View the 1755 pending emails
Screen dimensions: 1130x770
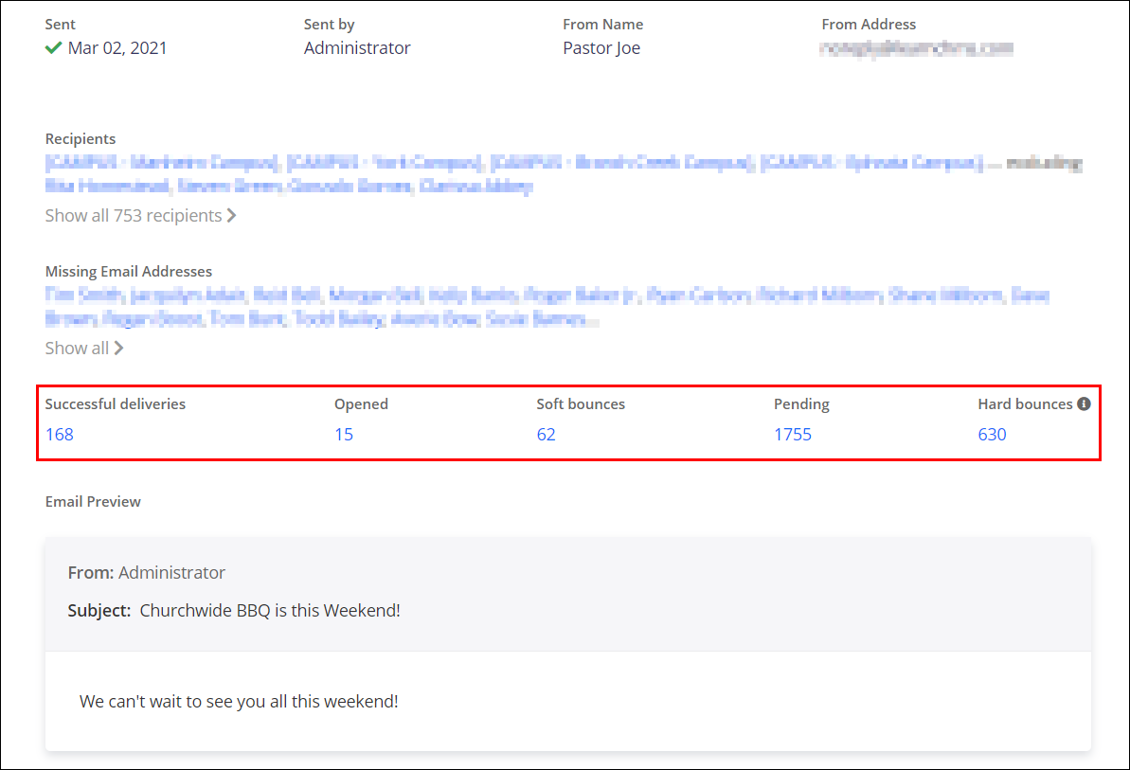[x=792, y=435]
